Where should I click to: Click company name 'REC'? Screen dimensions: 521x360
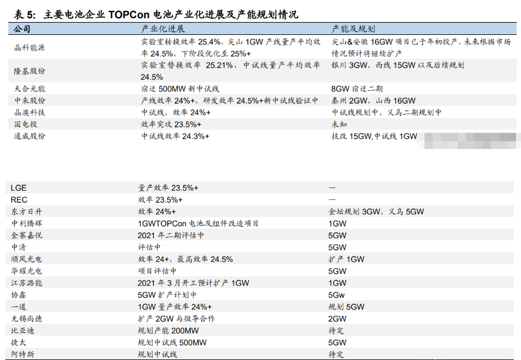pyautogui.click(x=19, y=200)
